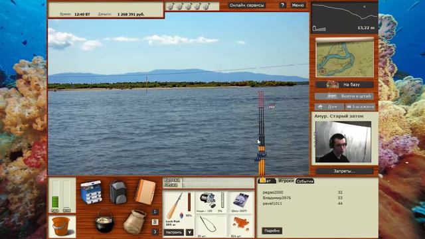Screen dimensions: 425x239
Task: Open the gray backpack
Action: tap(118, 192)
